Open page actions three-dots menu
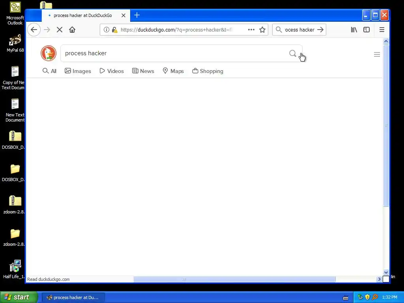404x303 pixels. pyautogui.click(x=251, y=30)
